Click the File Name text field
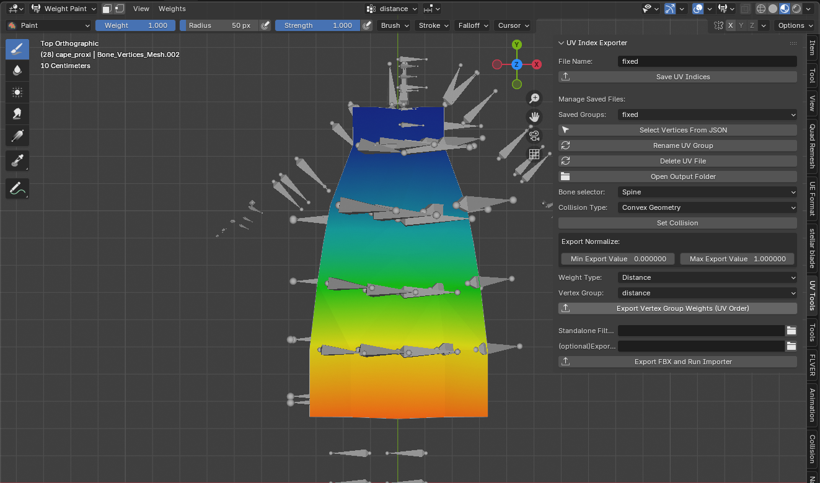820x483 pixels. pos(707,61)
